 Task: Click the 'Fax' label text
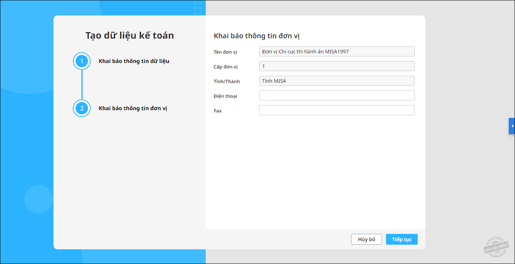pyautogui.click(x=218, y=111)
